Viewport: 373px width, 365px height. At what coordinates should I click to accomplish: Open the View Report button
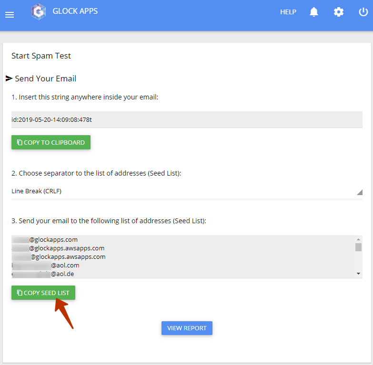[187, 328]
